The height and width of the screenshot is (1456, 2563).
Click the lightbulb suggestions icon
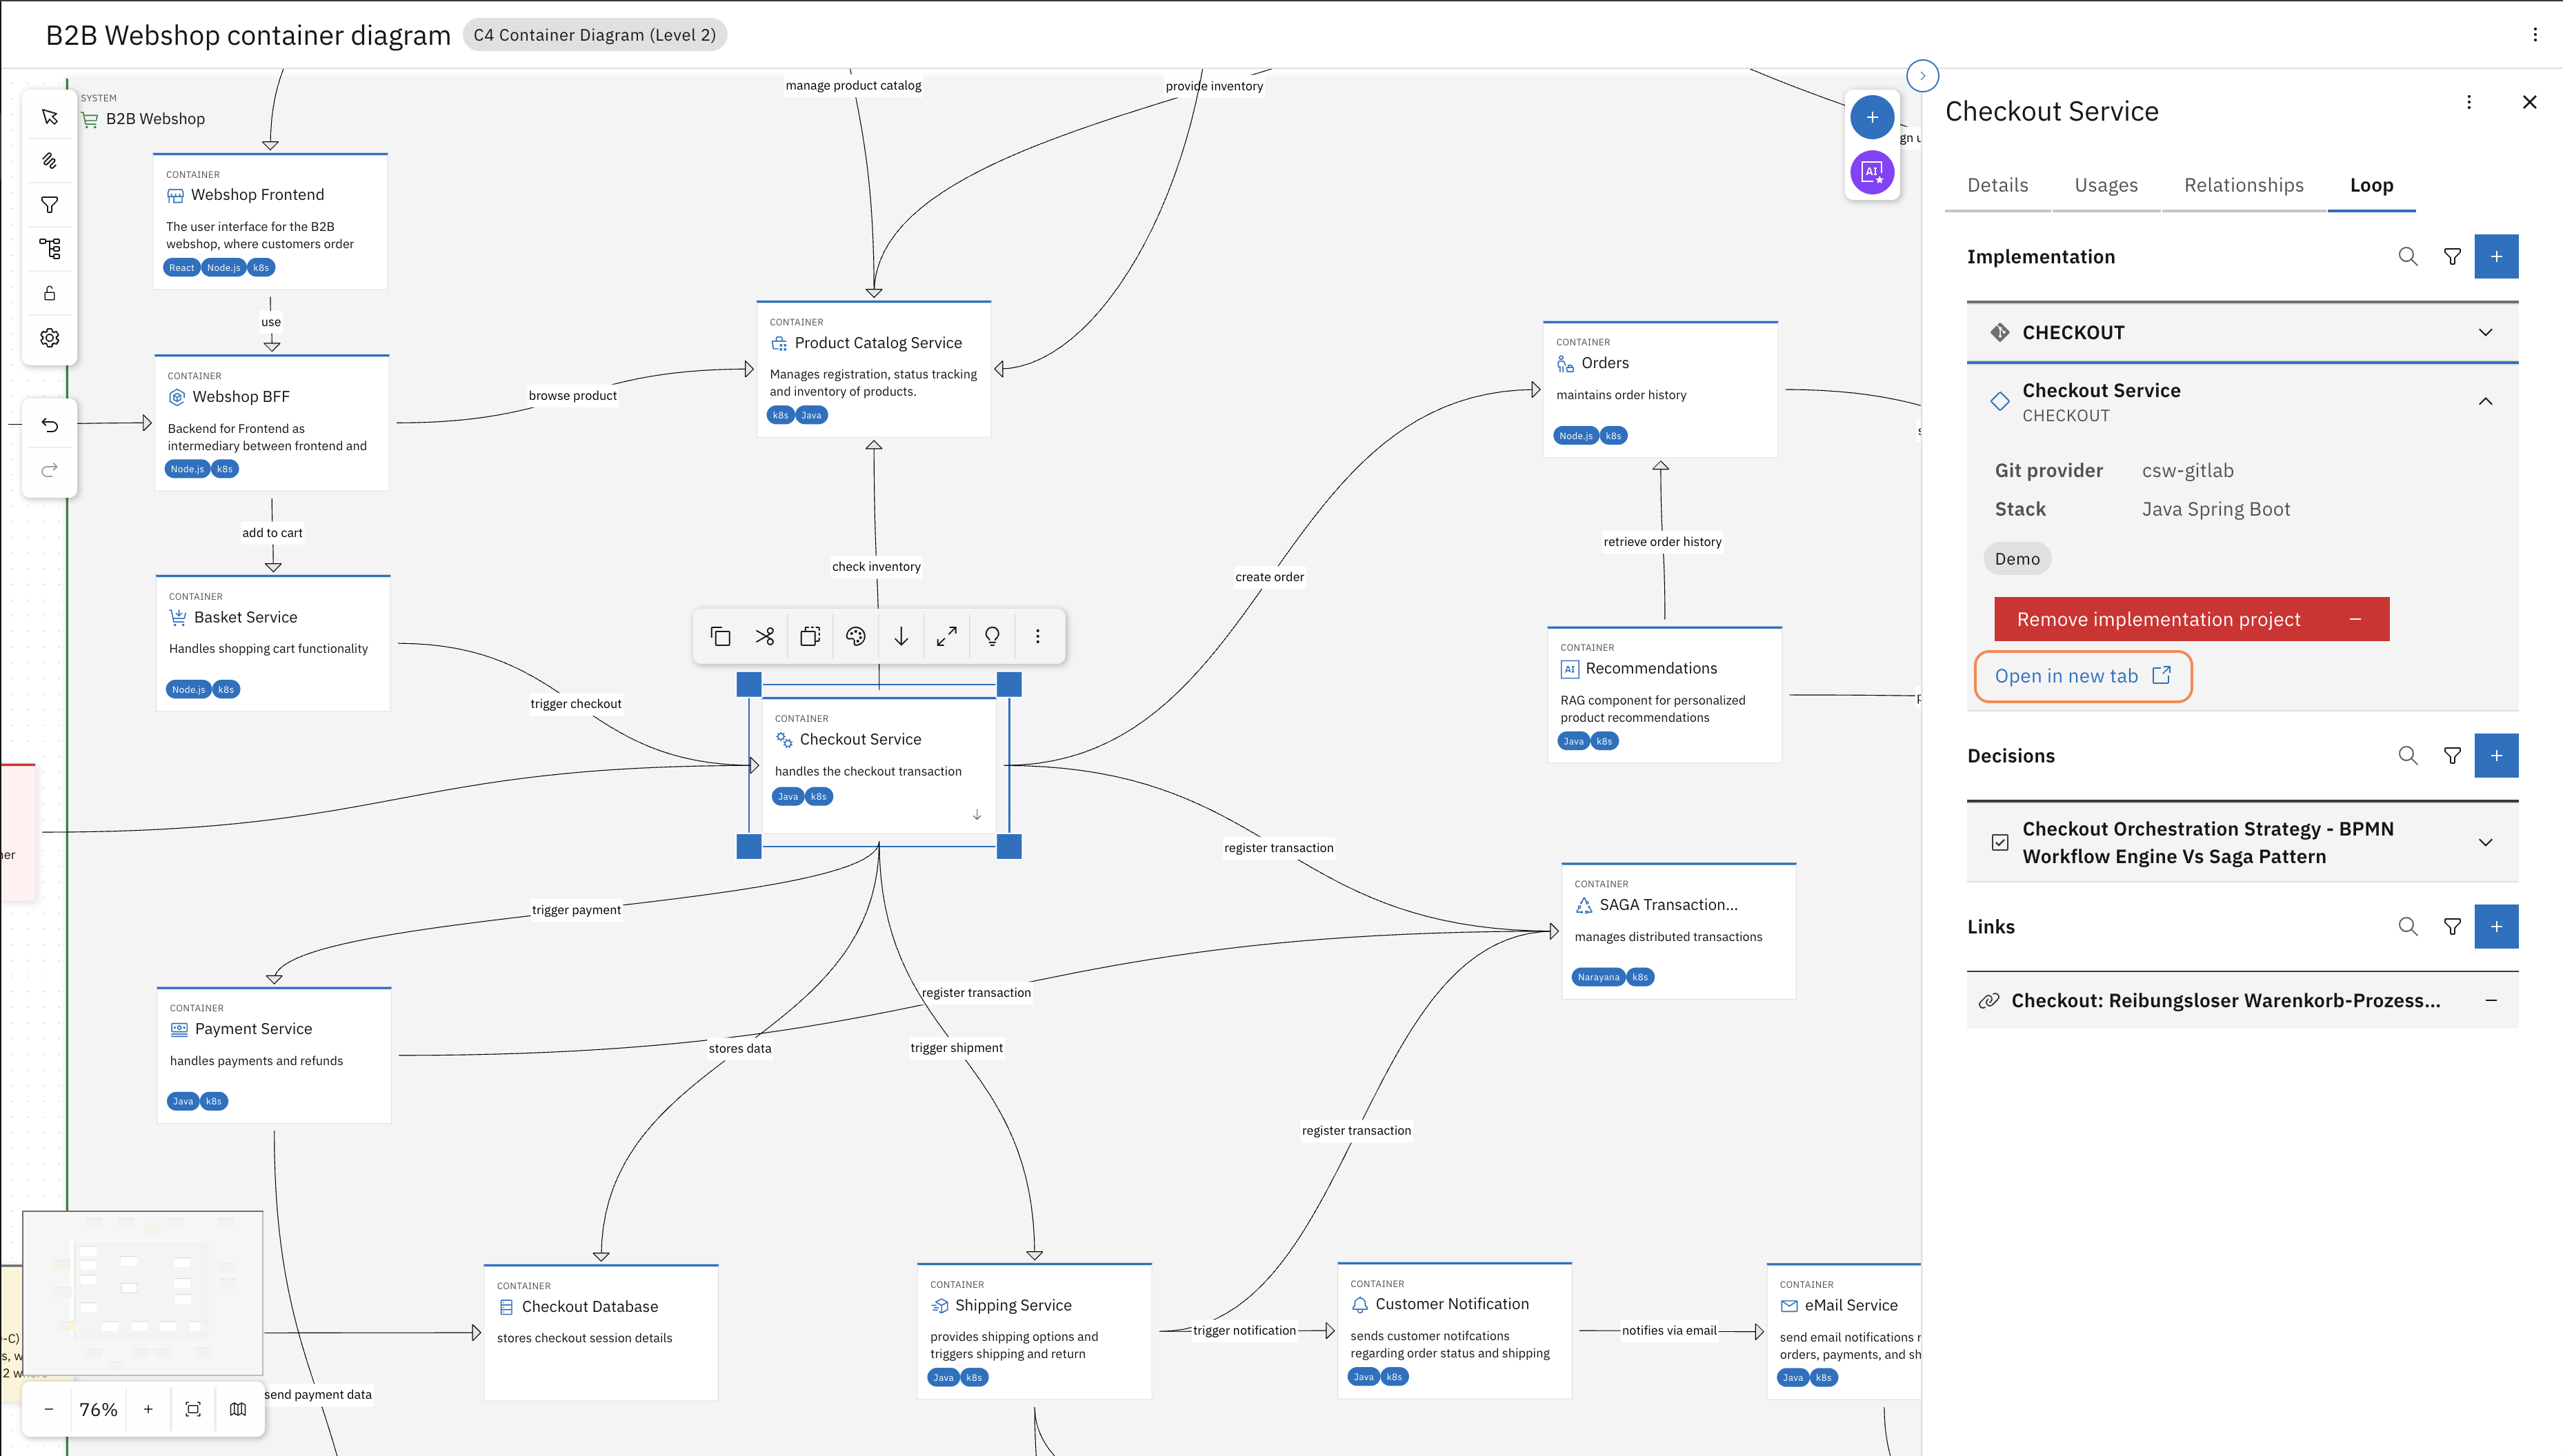(991, 636)
